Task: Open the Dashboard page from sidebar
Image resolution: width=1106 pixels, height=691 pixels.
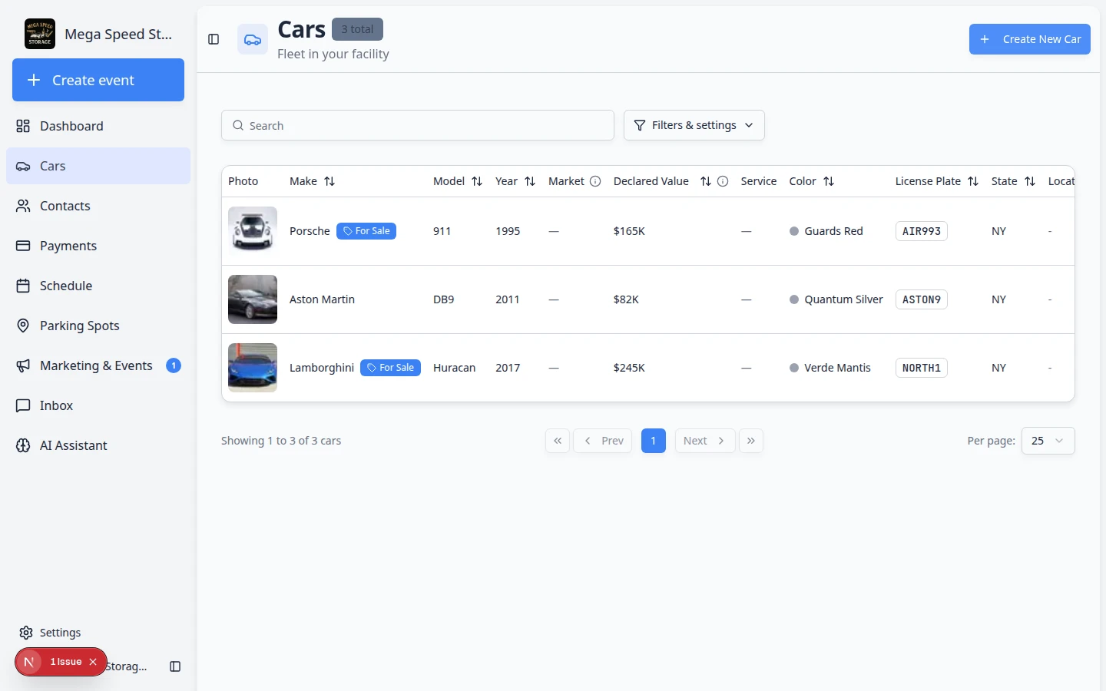Action: (x=98, y=126)
